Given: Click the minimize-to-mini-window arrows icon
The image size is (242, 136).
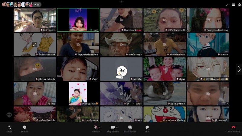Looking at the screenshot, I should point(227,5).
